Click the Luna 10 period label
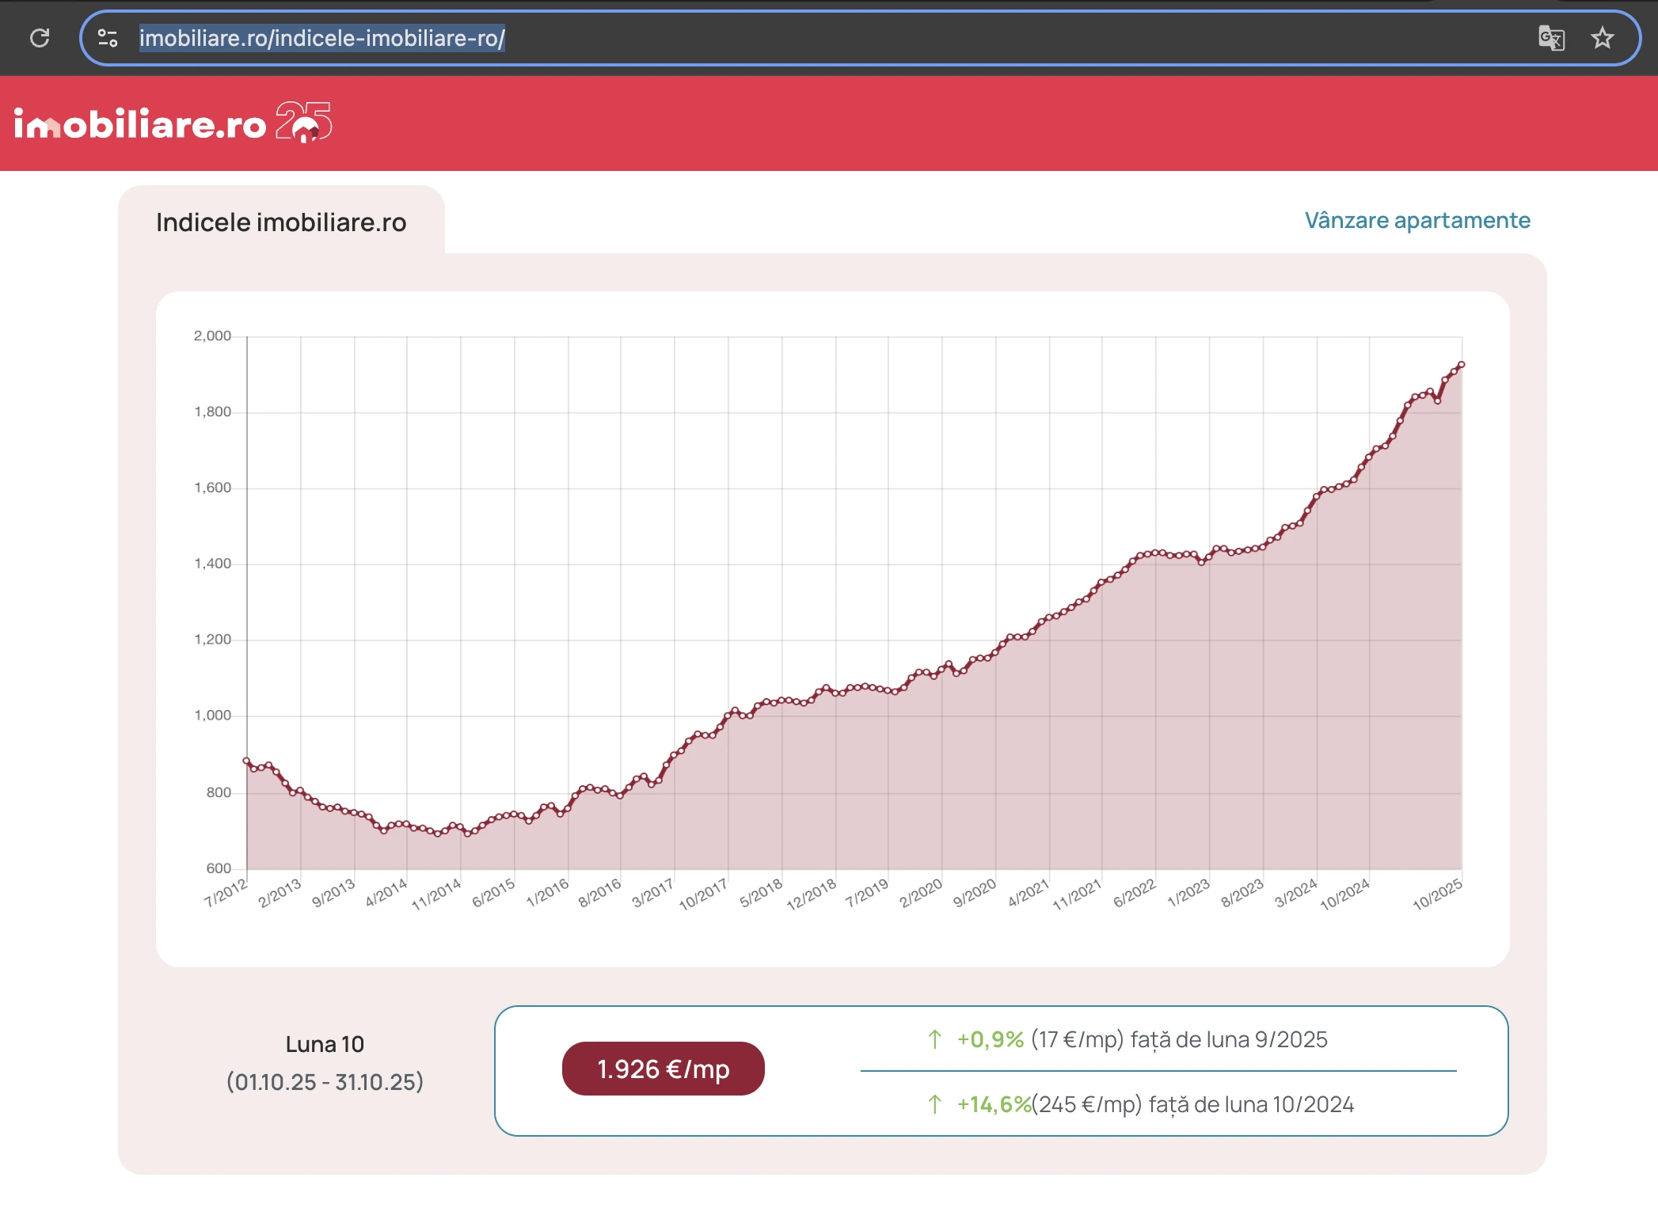Image resolution: width=1658 pixels, height=1219 pixels. (x=325, y=1044)
